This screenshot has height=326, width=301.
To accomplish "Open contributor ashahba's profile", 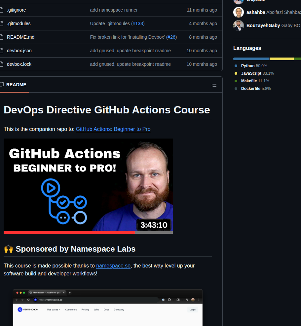I will pos(255,12).
